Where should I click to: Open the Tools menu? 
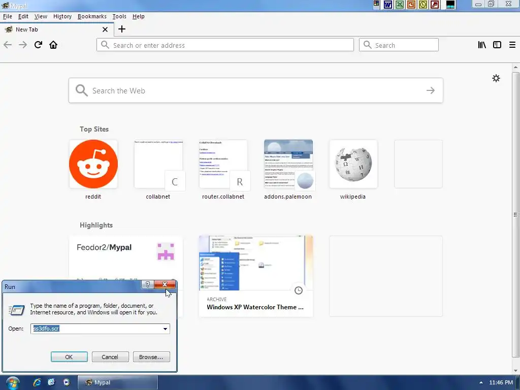click(x=119, y=16)
